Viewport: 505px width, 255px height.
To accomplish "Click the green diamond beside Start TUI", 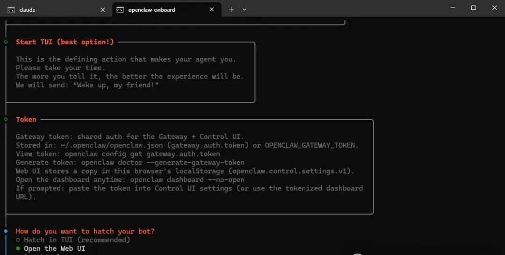I will (6, 42).
